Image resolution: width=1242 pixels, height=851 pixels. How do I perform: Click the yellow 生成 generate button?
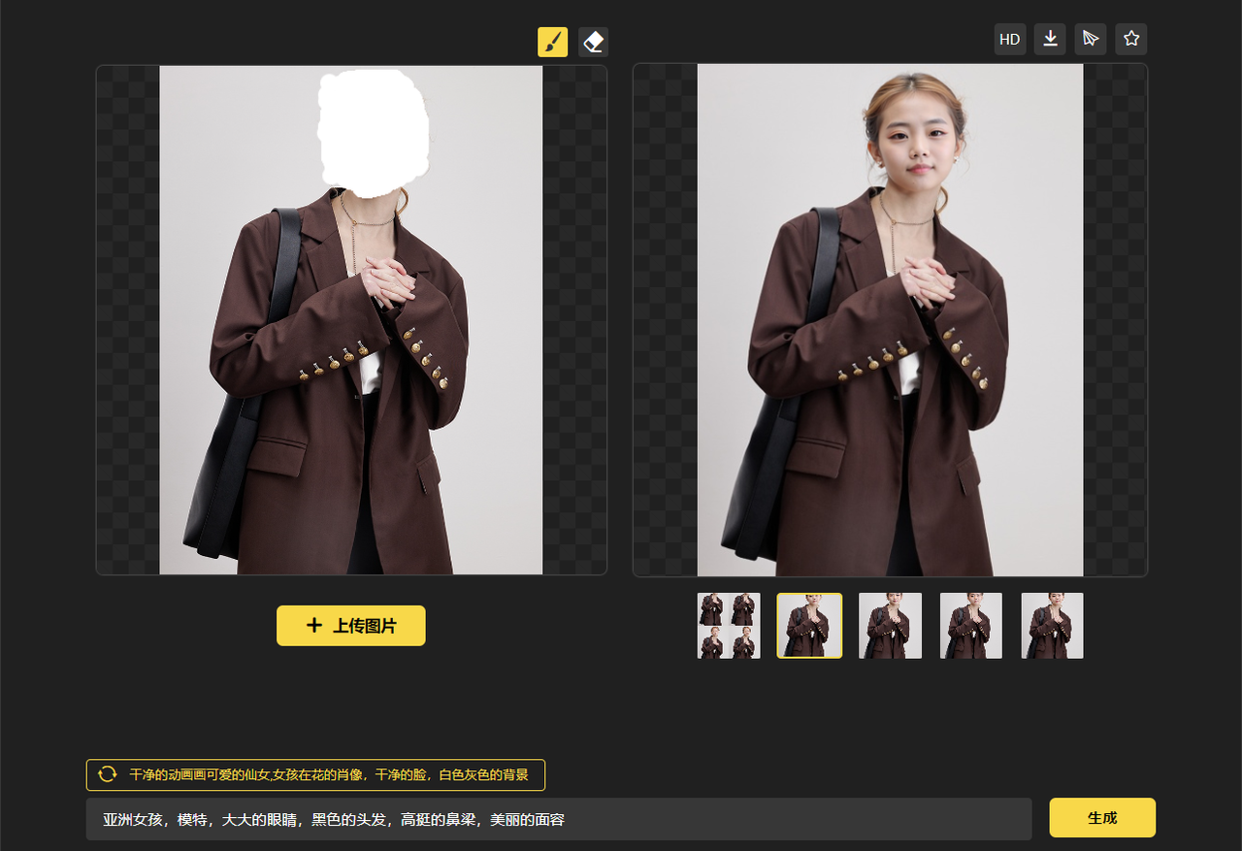click(1102, 818)
